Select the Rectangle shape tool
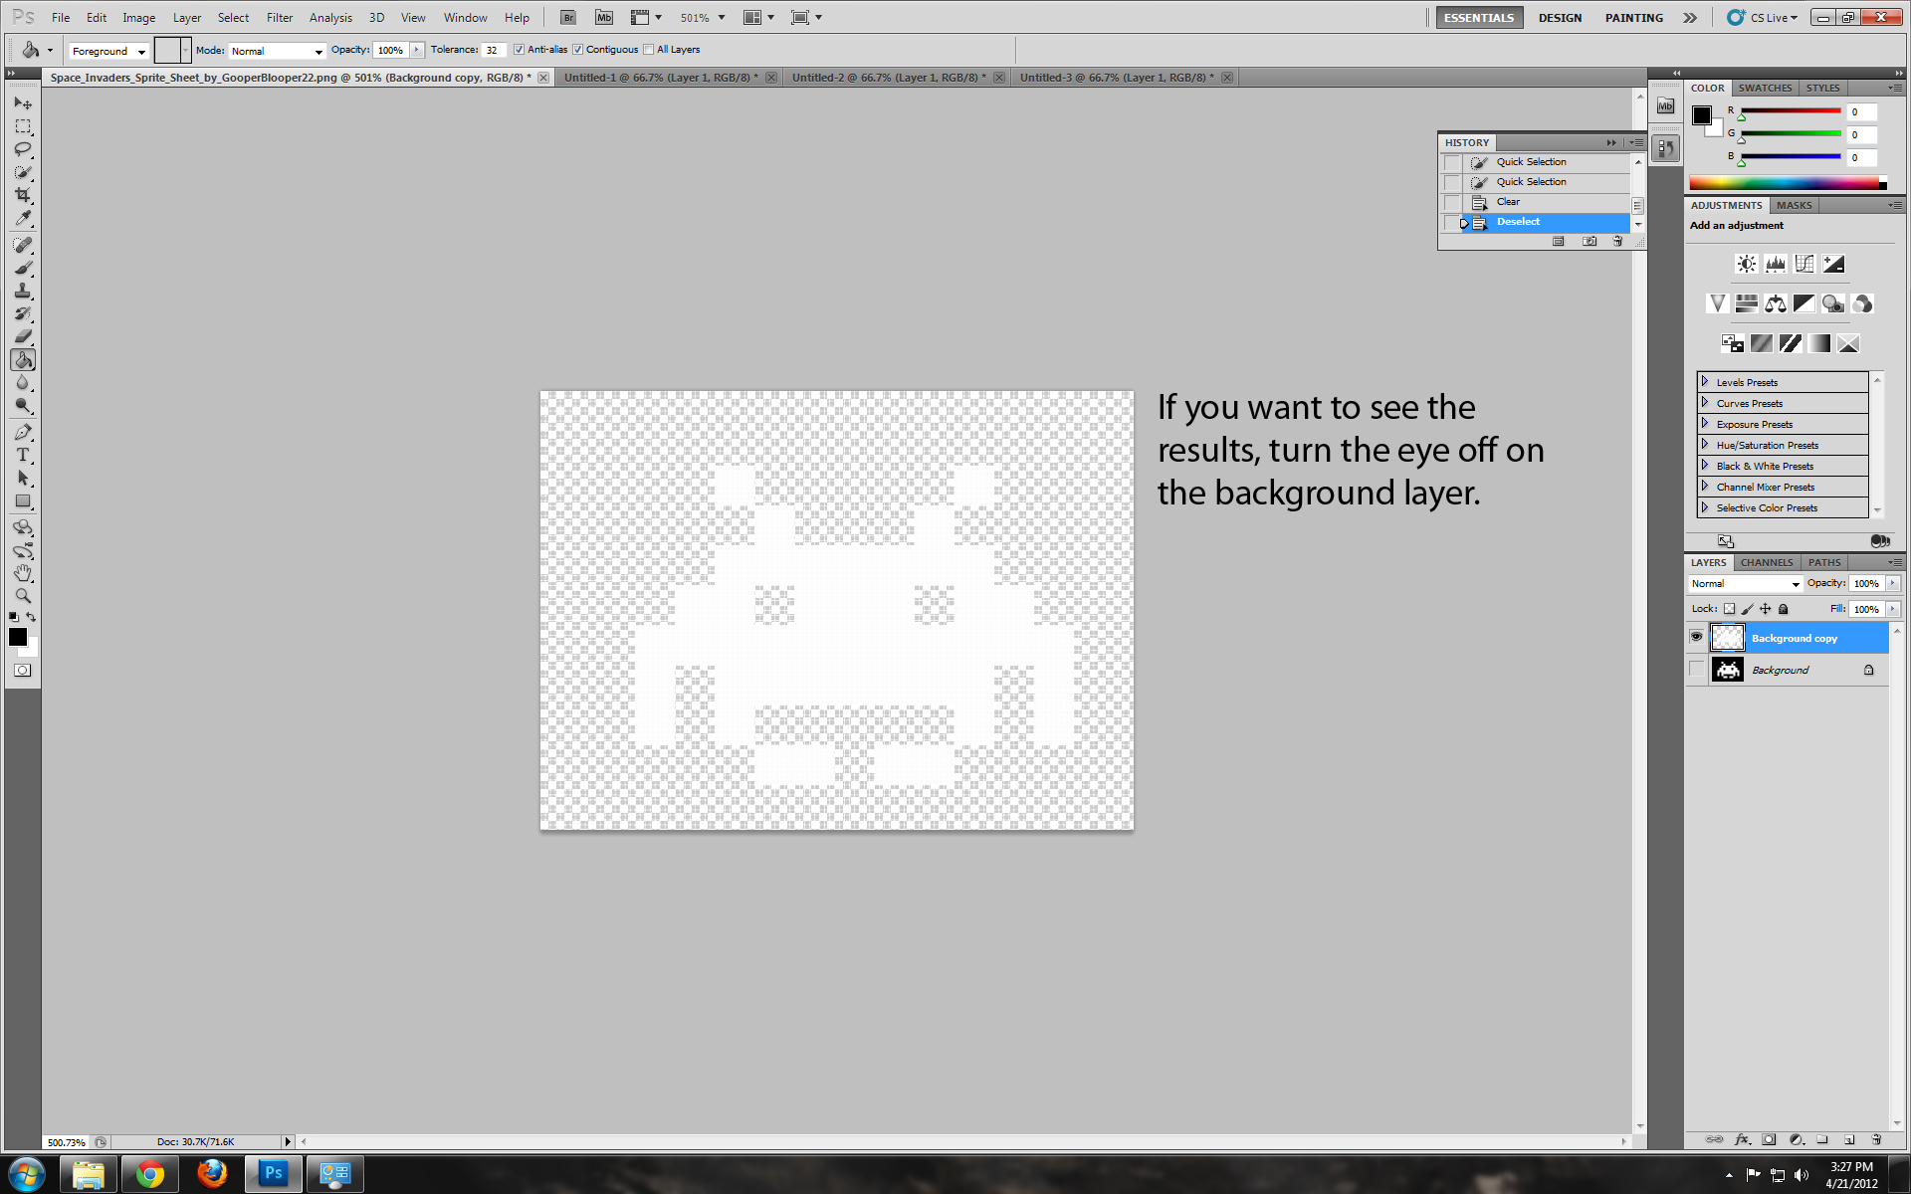 23,500
